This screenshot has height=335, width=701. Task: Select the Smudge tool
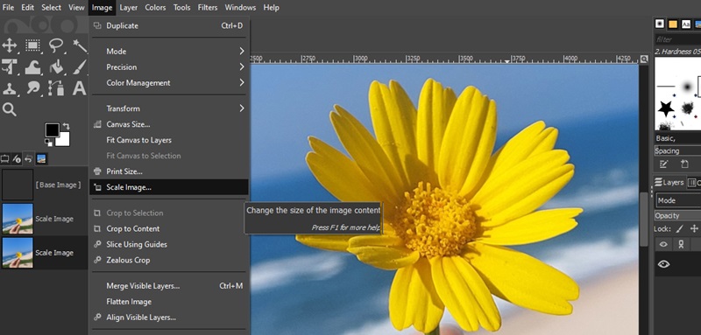pyautogui.click(x=32, y=88)
